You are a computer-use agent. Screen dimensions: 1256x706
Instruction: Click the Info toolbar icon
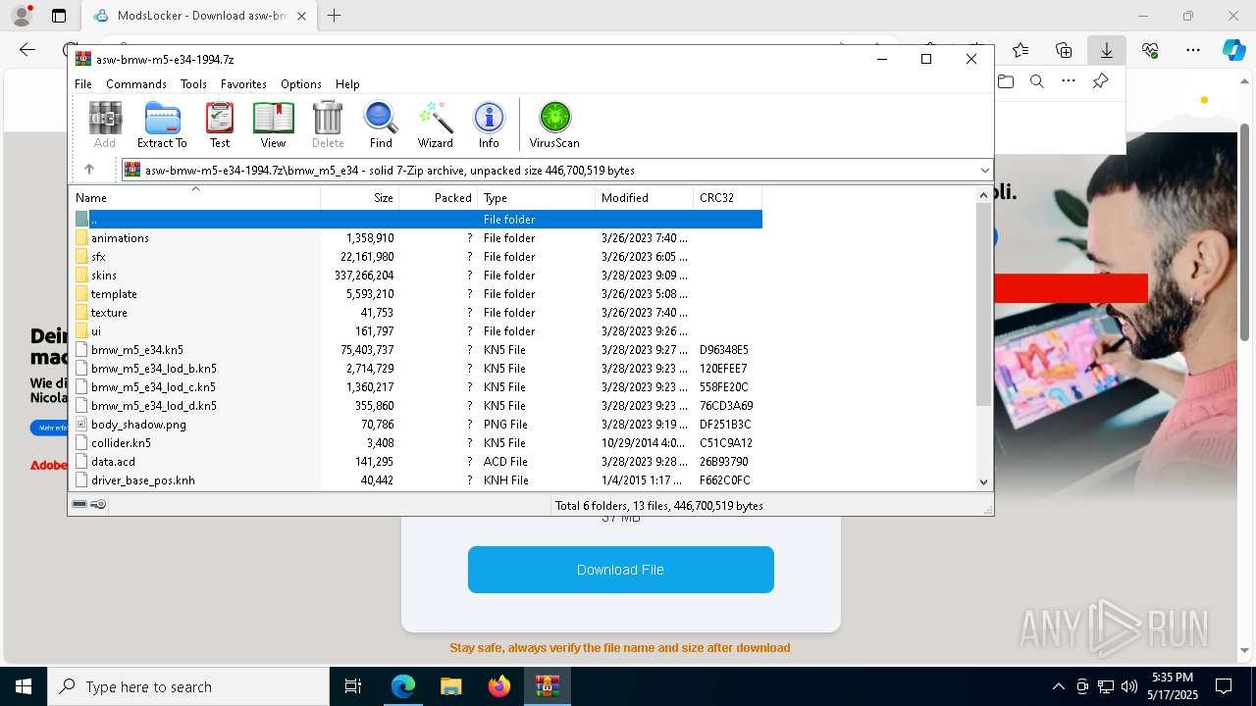click(x=489, y=125)
